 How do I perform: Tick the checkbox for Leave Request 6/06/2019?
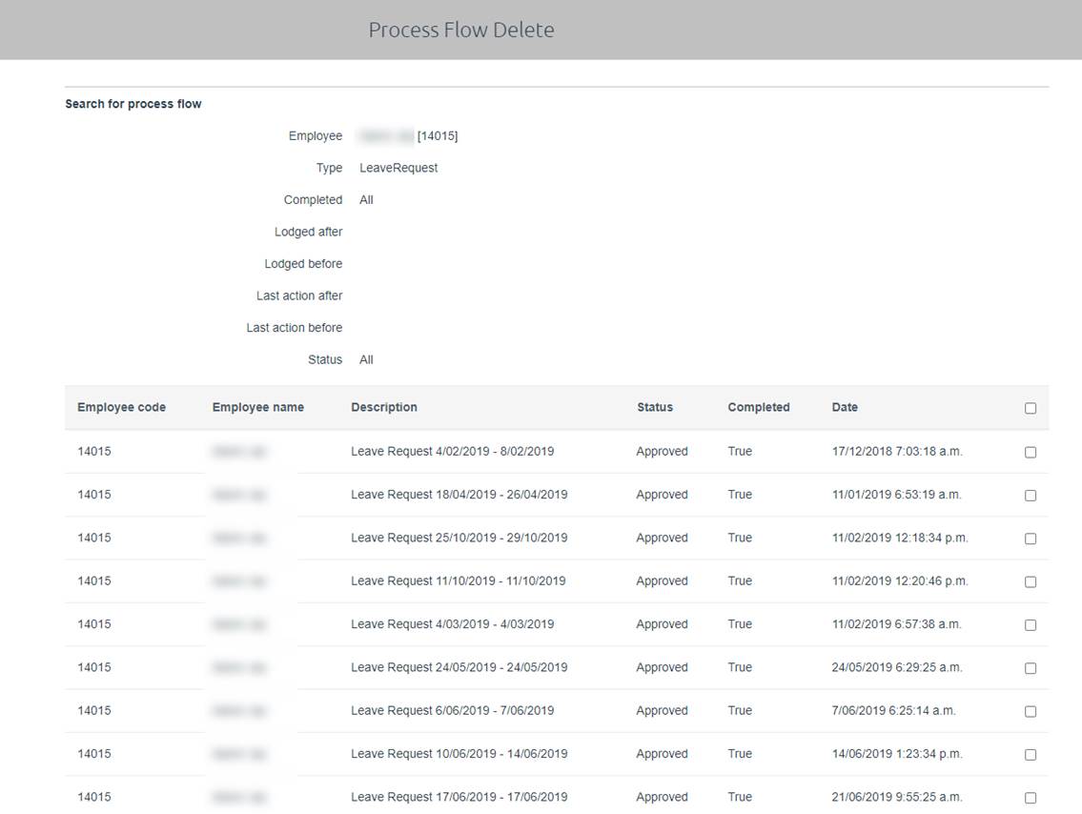click(x=1031, y=711)
